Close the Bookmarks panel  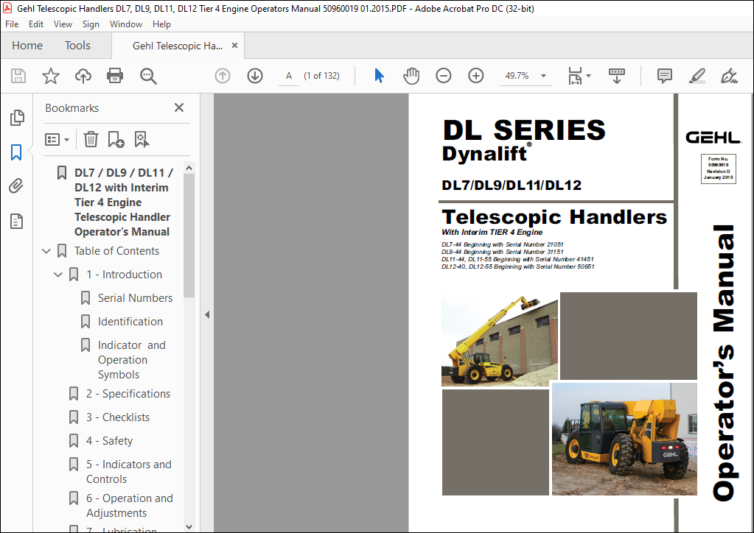(x=179, y=107)
